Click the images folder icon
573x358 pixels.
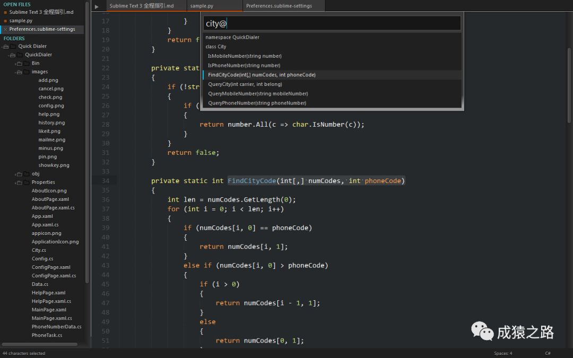[27, 72]
